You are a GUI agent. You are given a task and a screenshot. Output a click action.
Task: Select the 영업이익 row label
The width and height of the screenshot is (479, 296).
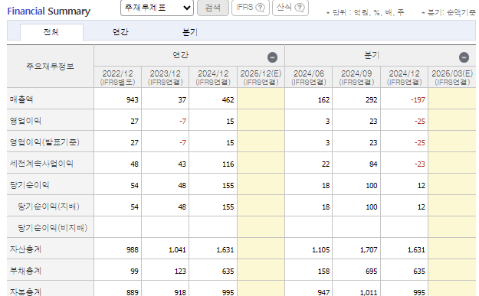25,121
